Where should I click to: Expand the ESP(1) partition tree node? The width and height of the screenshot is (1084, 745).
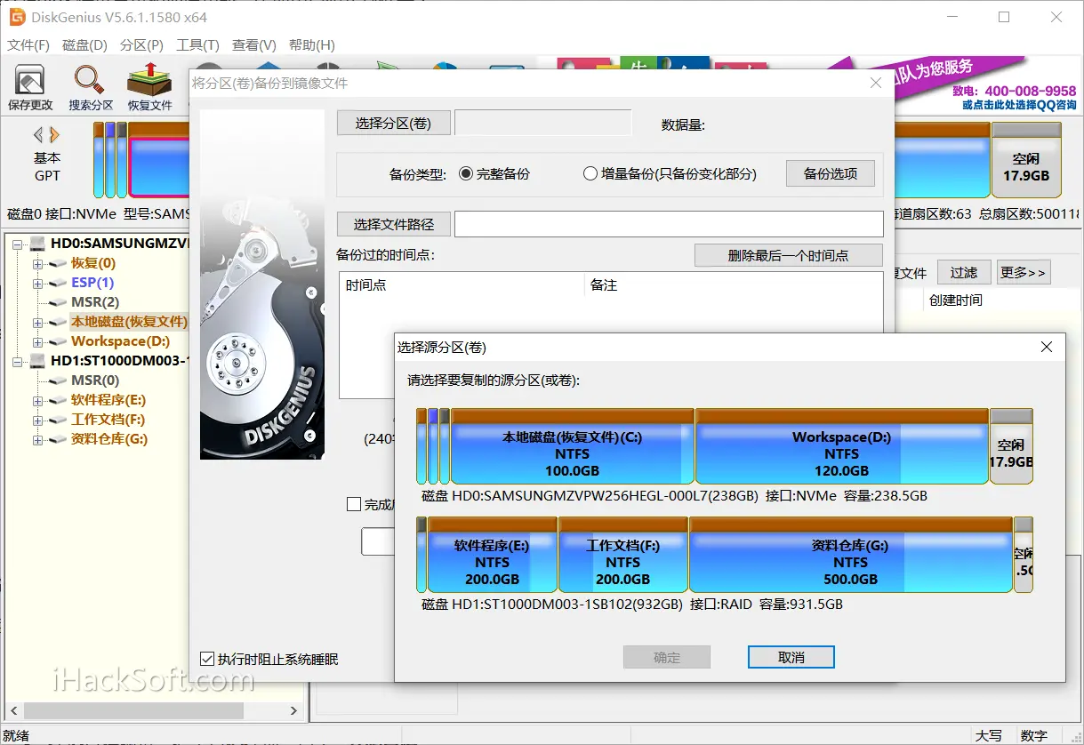pos(37,283)
